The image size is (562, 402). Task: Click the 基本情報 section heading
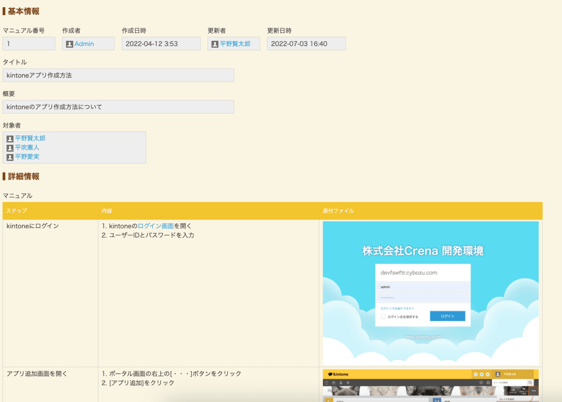pyautogui.click(x=24, y=11)
